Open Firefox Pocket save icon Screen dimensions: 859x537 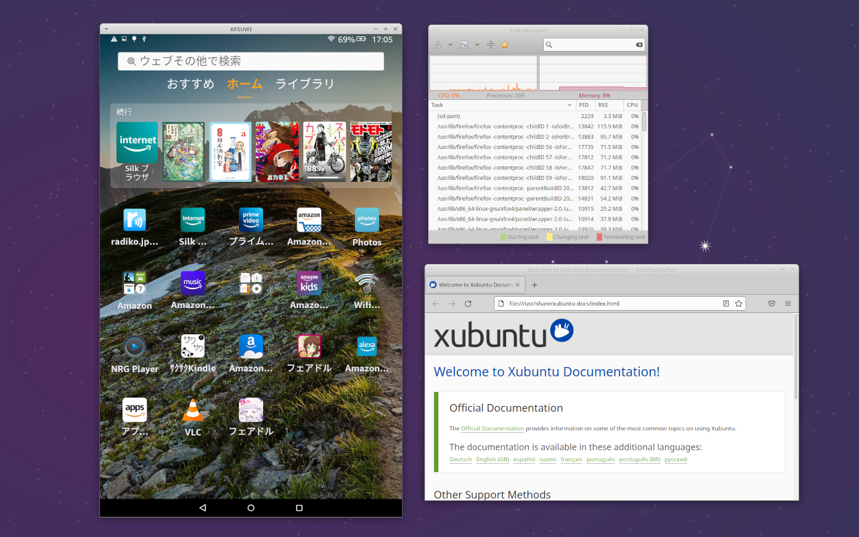pos(772,303)
